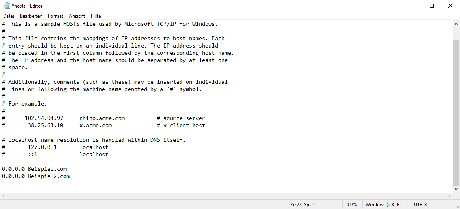Open the Datei menu

point(8,16)
